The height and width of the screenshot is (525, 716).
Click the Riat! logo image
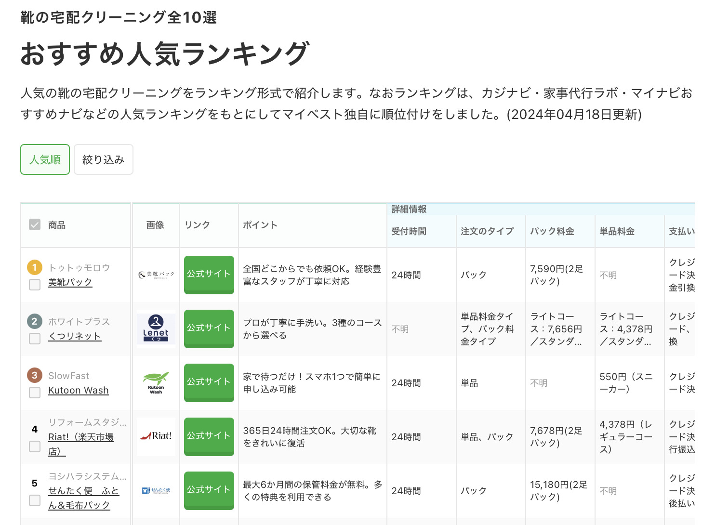[156, 436]
